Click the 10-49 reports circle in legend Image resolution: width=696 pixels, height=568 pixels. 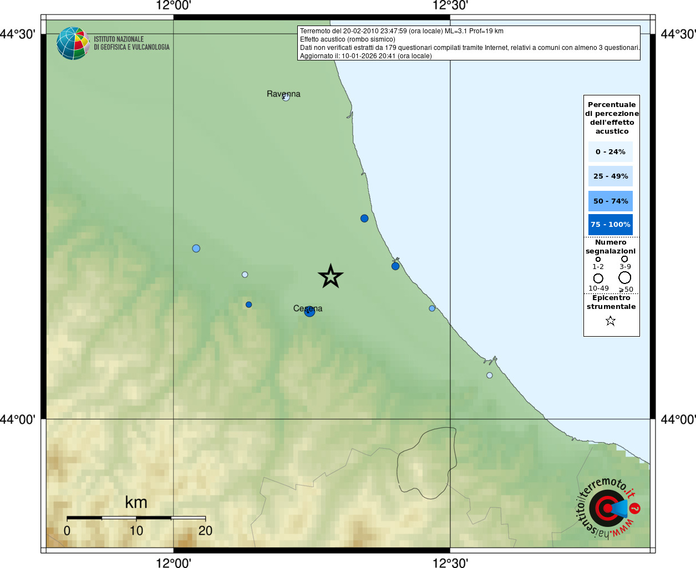tap(598, 278)
